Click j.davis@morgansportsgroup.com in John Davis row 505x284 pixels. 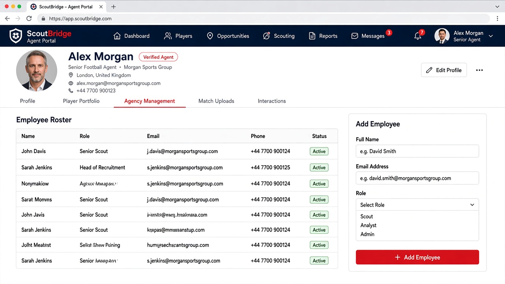(x=182, y=151)
